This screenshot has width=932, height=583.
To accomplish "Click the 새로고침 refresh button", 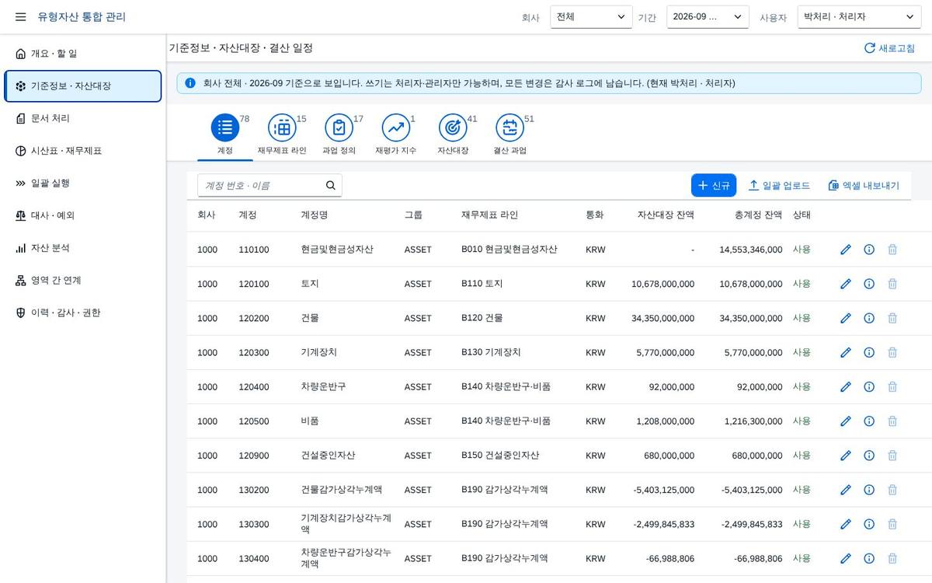I will (890, 48).
